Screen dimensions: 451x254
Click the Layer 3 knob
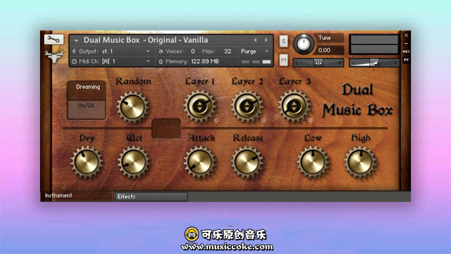click(x=294, y=106)
